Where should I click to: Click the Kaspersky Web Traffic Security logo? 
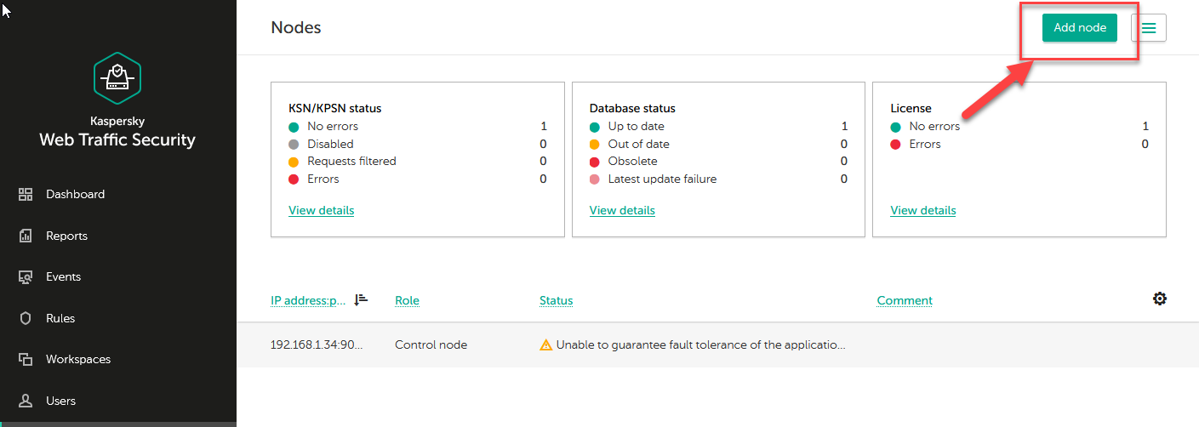point(117,77)
